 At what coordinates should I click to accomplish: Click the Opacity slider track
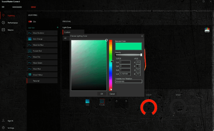(128, 55)
